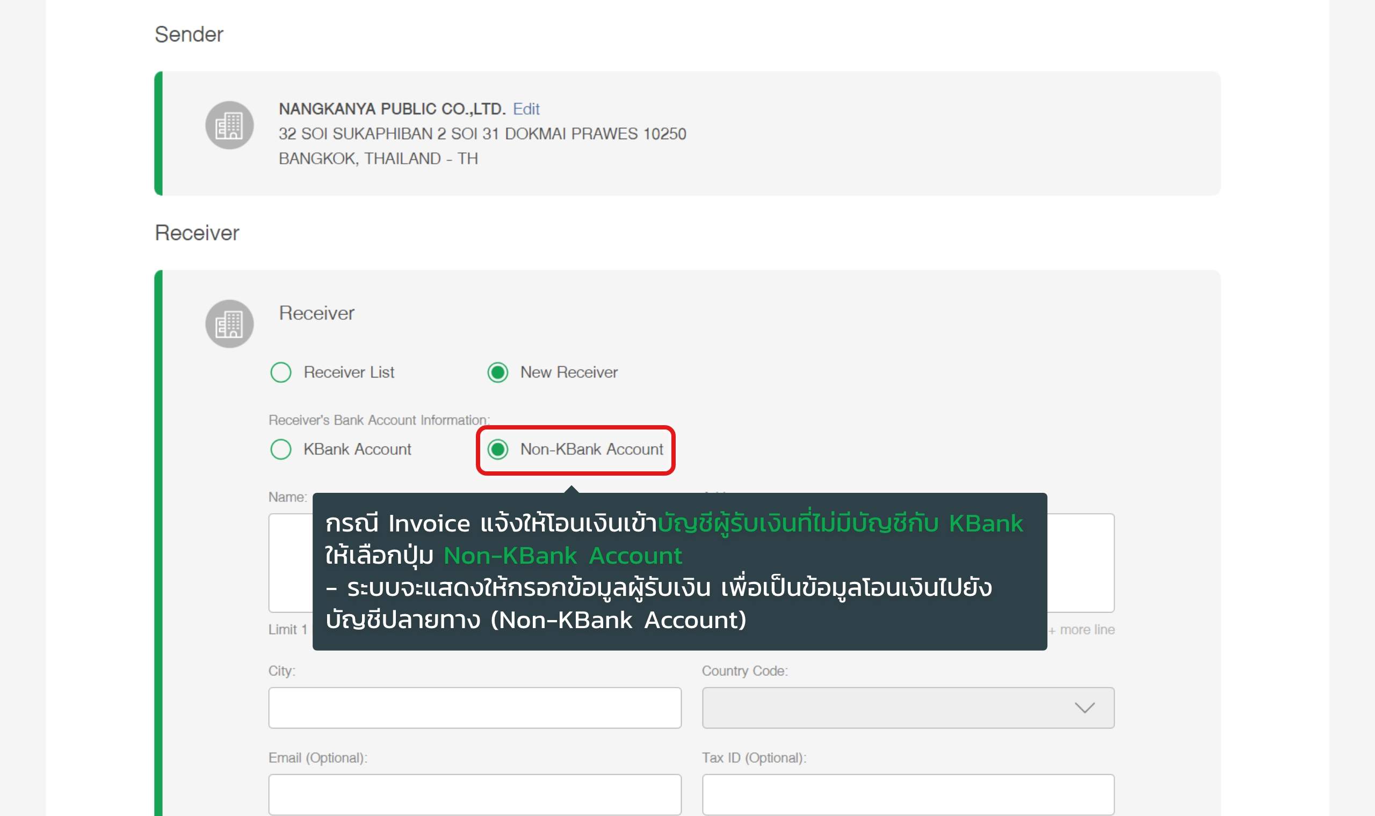Click the Non-KBank Account label text

[591, 449]
